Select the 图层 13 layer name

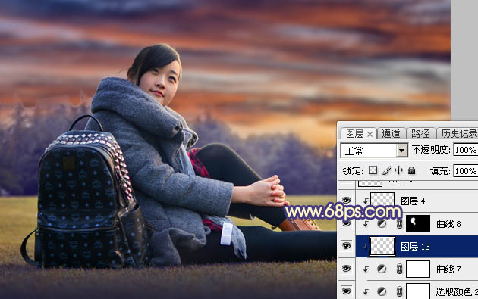click(x=415, y=247)
